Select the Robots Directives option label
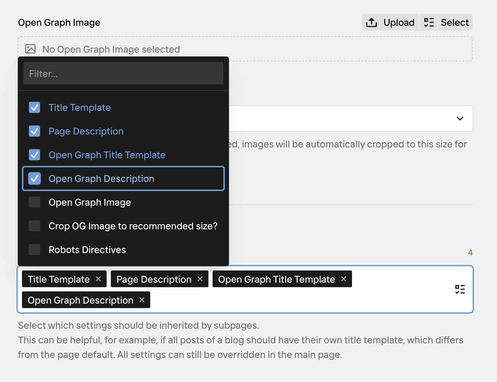 87,250
